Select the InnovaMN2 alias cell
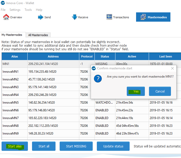Image resolution: width=181 pixels, height=158 pixels. 14,79
